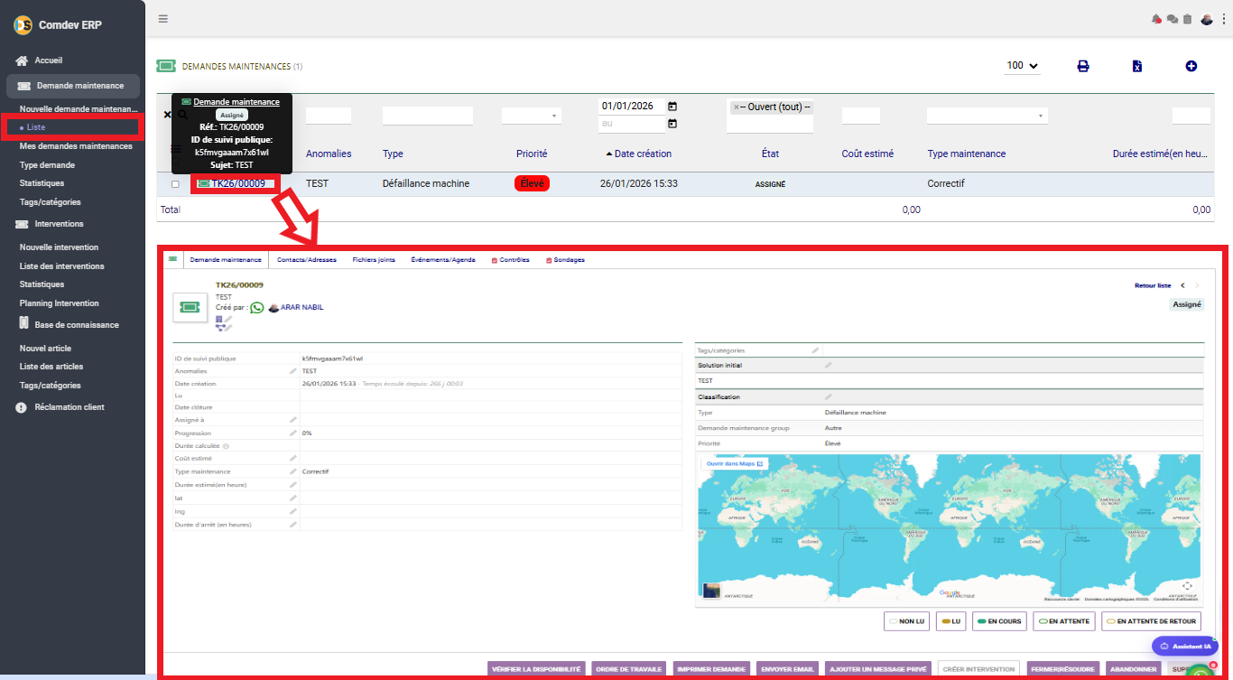Set ticket status to LU
Image resolution: width=1233 pixels, height=680 pixels.
click(951, 621)
